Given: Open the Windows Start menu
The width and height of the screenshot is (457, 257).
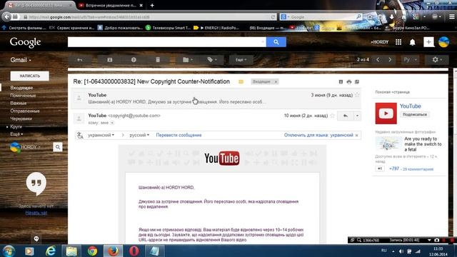Looking at the screenshot, I should coord(9,251).
